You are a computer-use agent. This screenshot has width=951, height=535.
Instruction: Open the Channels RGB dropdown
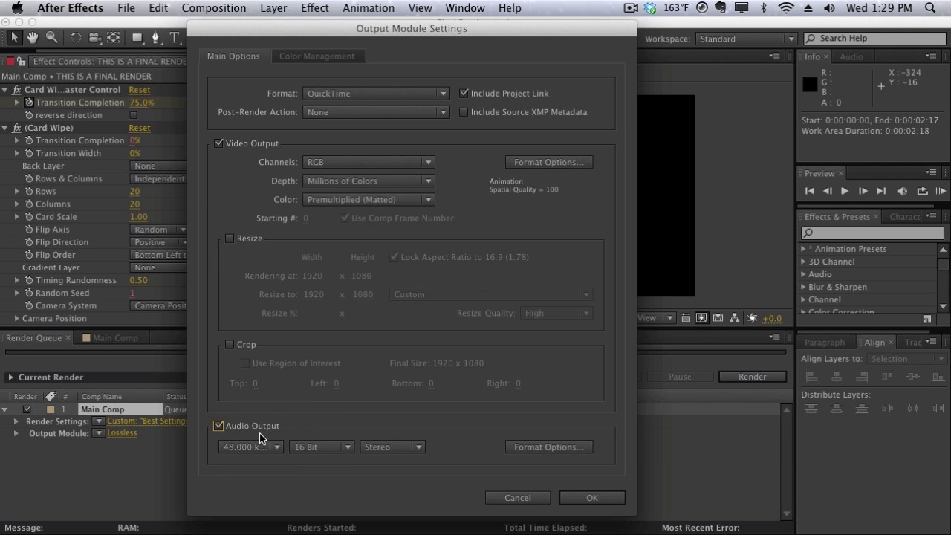tap(369, 162)
